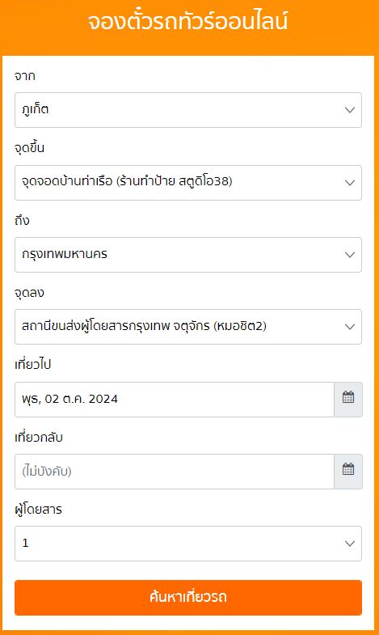Screen dimensions: 379x635
Task: Expand the ถึง destination province dropdown
Action: point(188,255)
